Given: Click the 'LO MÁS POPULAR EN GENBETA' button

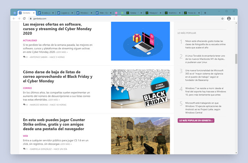Looking at the screenshot, I should click(196, 120).
